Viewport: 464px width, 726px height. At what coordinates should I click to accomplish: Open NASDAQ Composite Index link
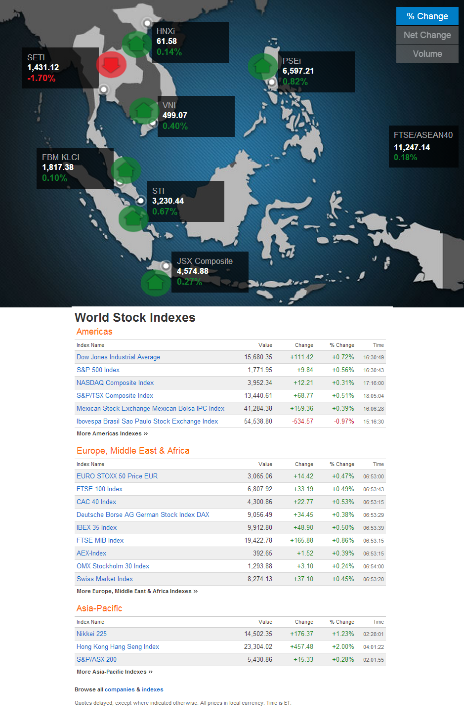coord(115,383)
